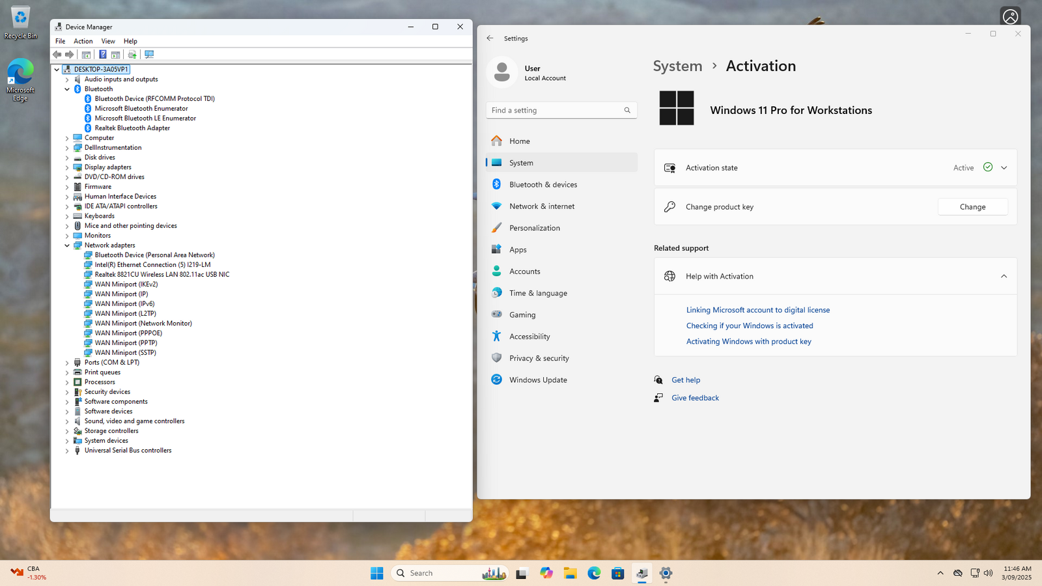This screenshot has width=1042, height=586.
Task: Expand Audio inputs and outputs node
Action: (67, 79)
